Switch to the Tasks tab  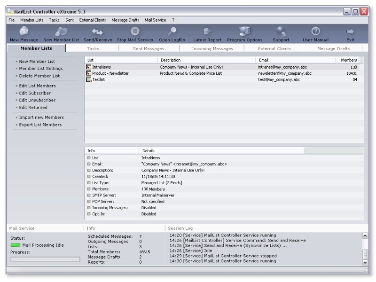[93, 48]
